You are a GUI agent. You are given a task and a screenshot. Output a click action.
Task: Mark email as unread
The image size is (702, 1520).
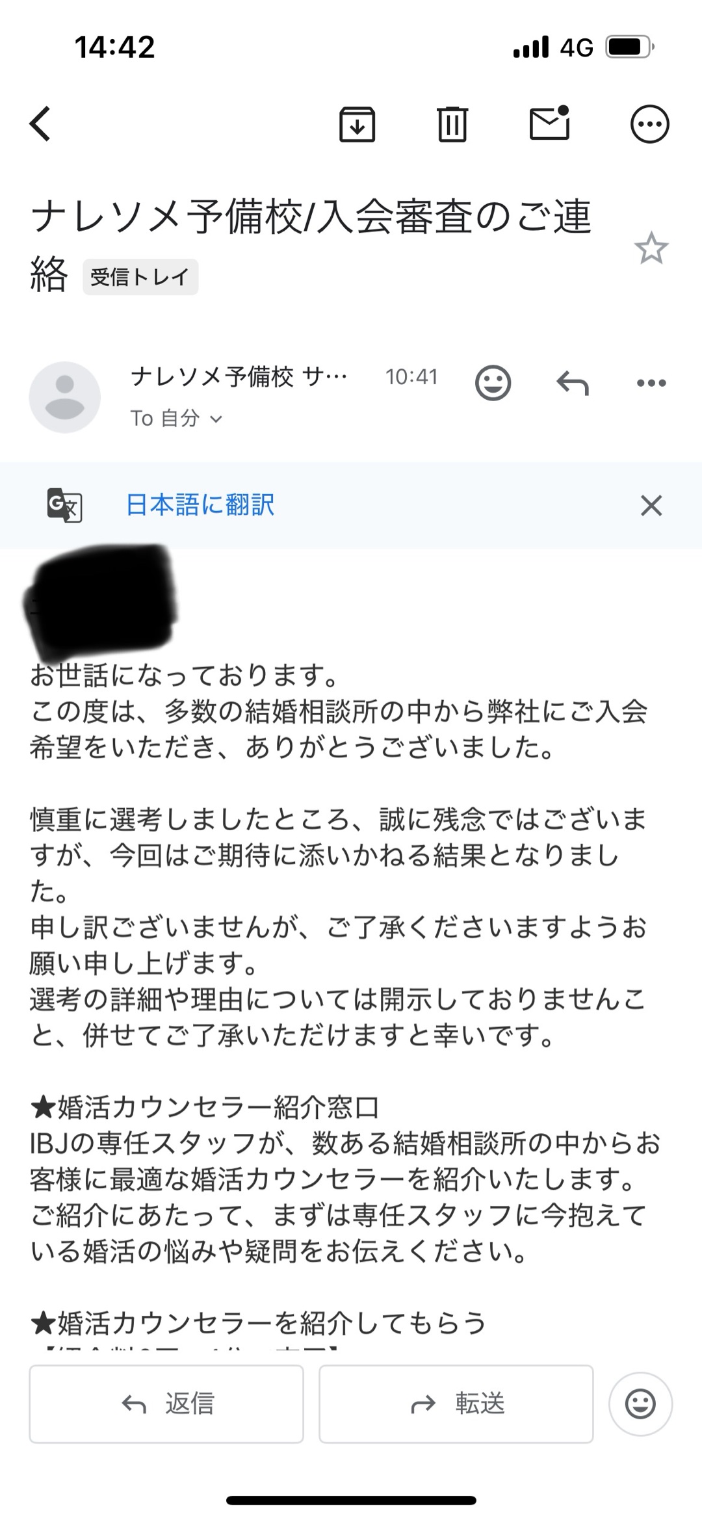(550, 123)
